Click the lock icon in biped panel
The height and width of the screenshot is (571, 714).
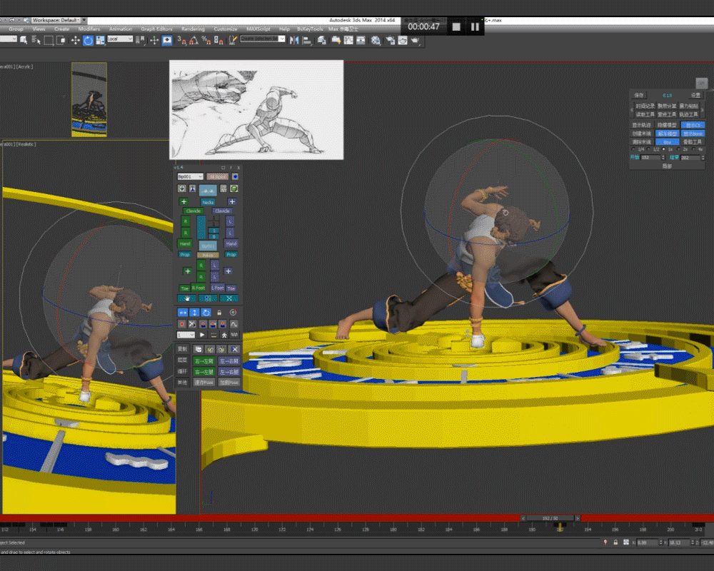click(219, 313)
